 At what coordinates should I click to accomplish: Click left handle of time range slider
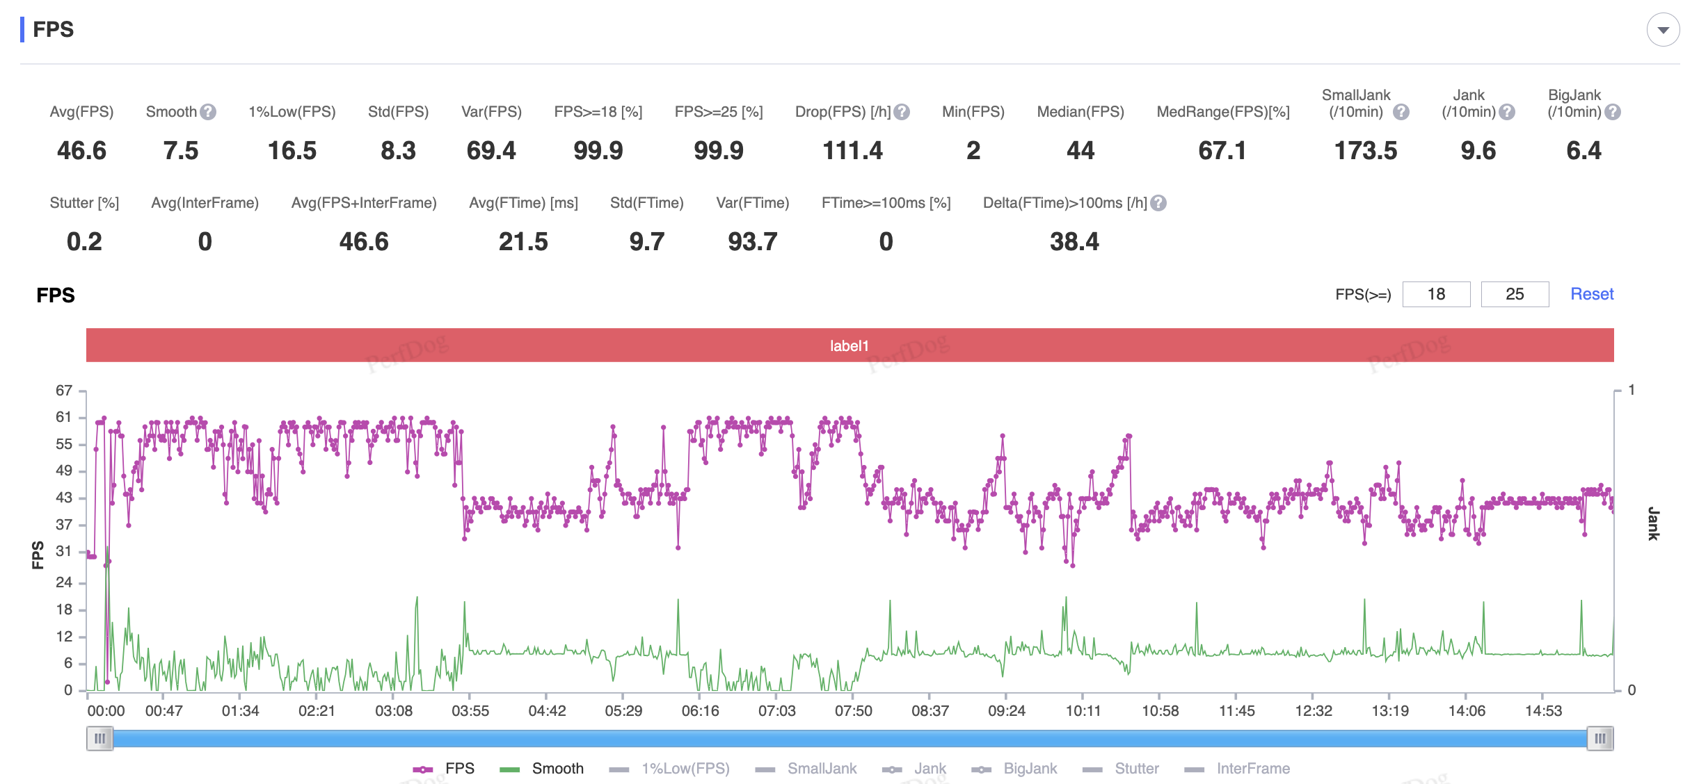tap(100, 738)
